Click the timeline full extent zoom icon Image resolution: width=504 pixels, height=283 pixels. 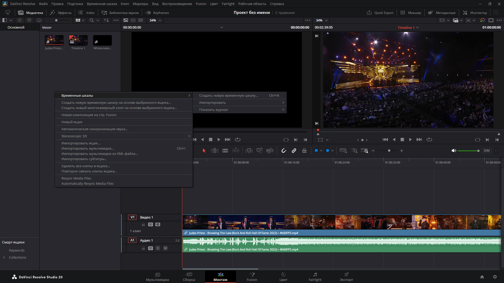pos(343,151)
